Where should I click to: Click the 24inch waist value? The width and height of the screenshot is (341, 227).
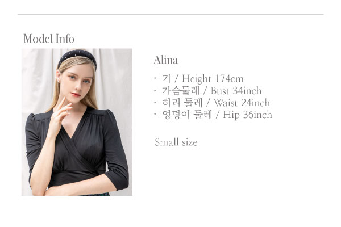tap(256, 103)
